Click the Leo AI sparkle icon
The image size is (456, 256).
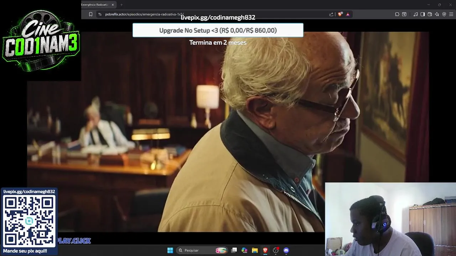point(437,14)
